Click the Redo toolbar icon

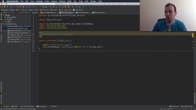(x=14, y=7)
